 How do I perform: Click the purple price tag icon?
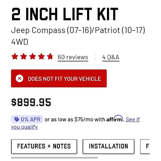pyautogui.click(x=17, y=119)
